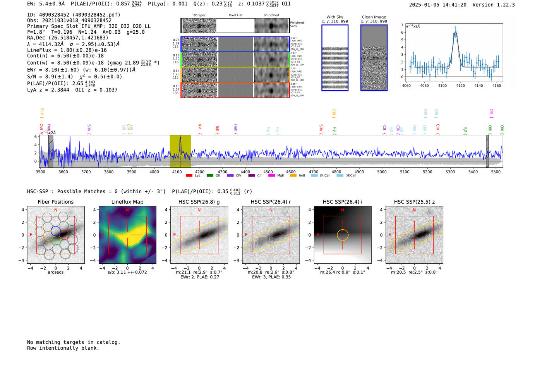Click the purple CIV legend swatch

230,176
